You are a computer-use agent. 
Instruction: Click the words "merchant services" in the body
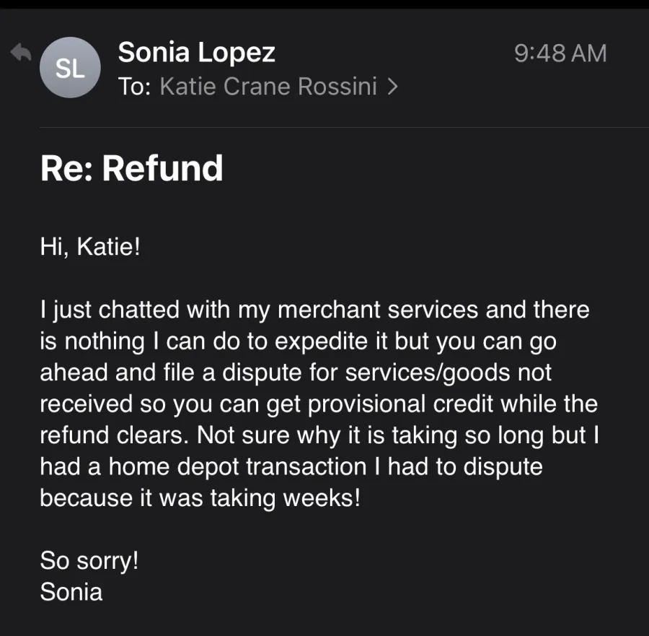coord(377,310)
